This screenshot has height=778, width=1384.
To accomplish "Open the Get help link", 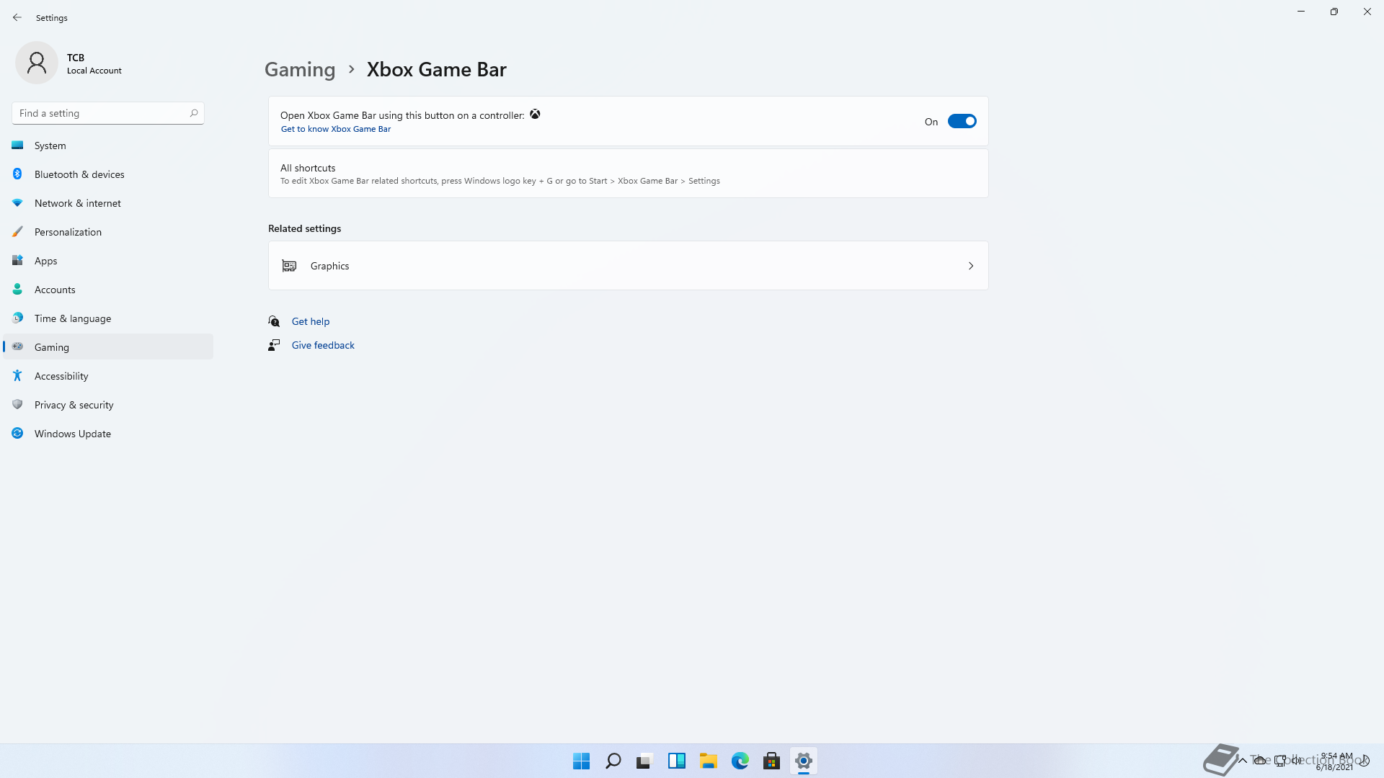I will 311,321.
